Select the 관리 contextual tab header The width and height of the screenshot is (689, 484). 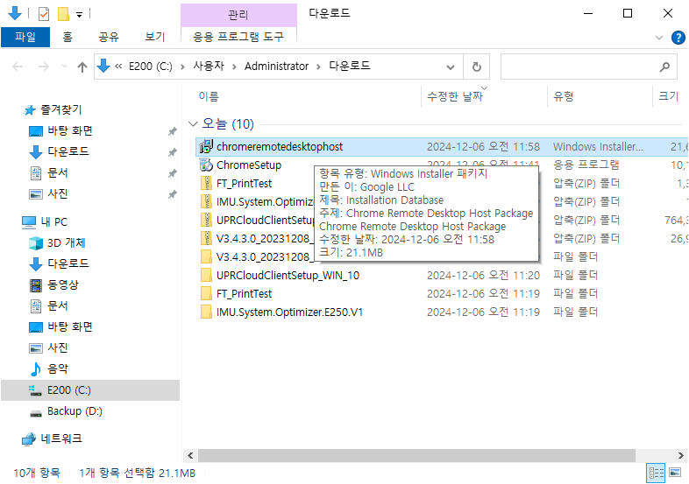[238, 16]
